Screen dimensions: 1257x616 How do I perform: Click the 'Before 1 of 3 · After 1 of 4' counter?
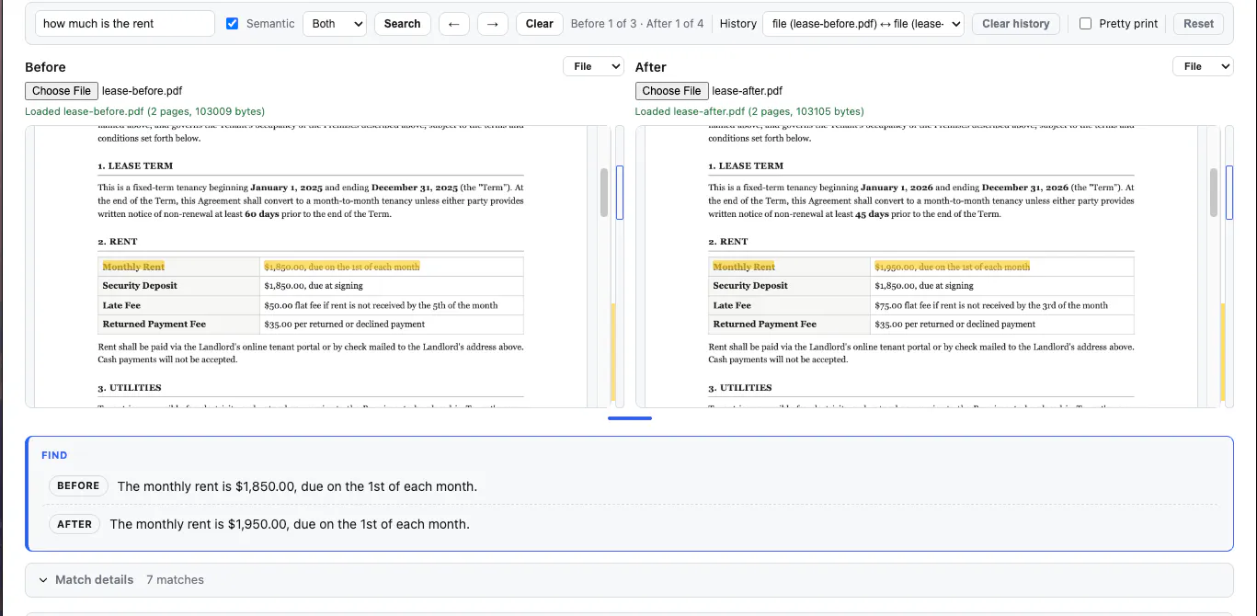click(x=637, y=24)
